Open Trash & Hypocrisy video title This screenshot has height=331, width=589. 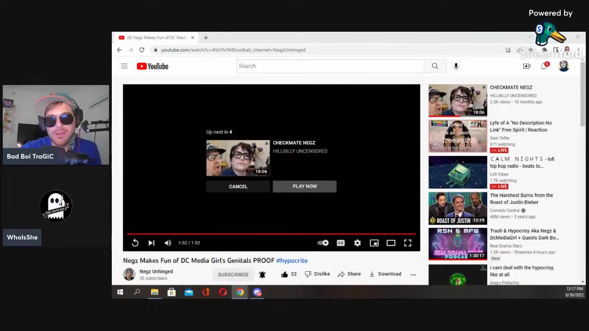tap(524, 234)
